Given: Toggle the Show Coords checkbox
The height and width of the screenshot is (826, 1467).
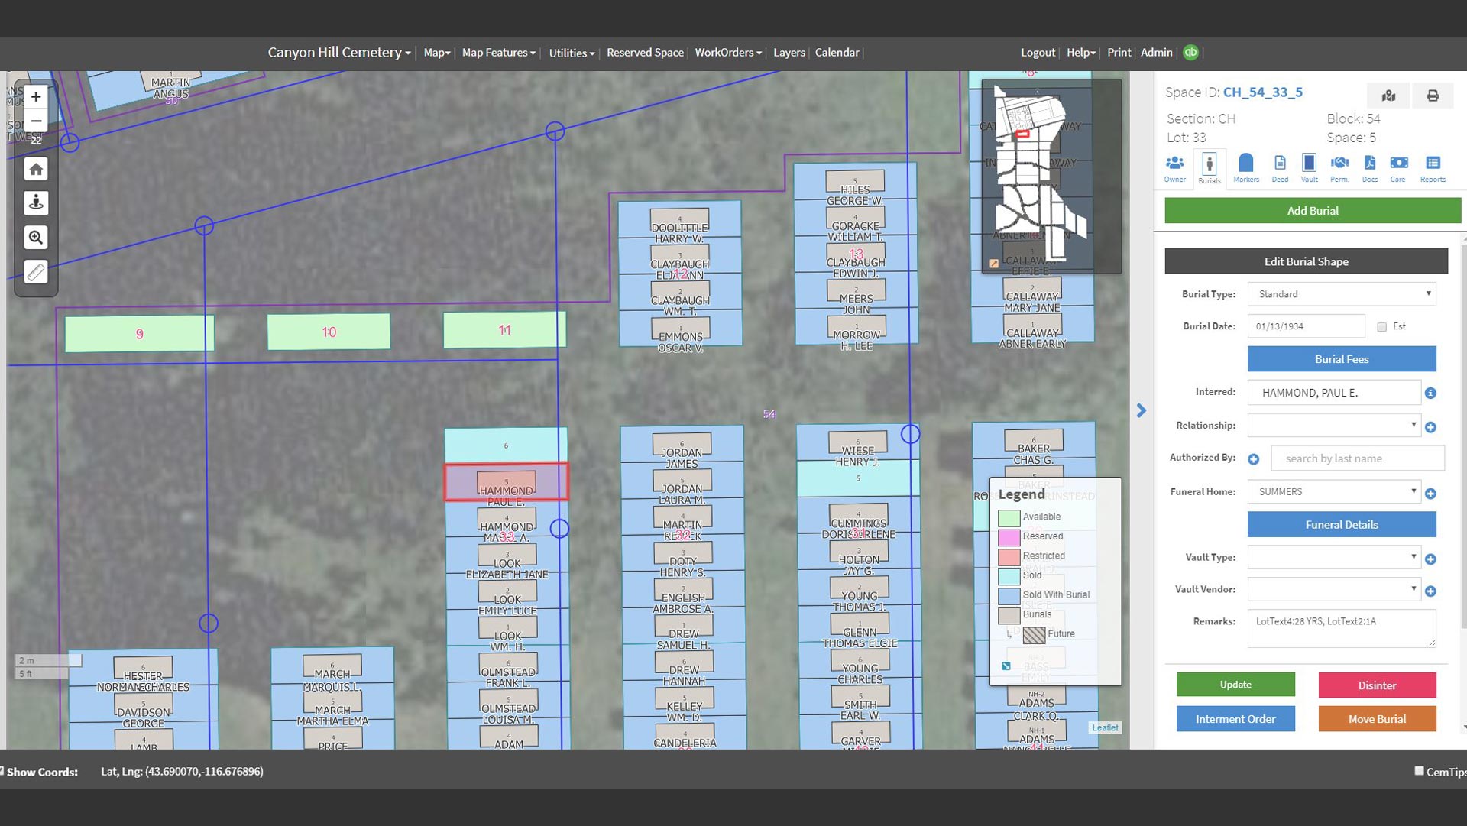Looking at the screenshot, I should pos(2,771).
